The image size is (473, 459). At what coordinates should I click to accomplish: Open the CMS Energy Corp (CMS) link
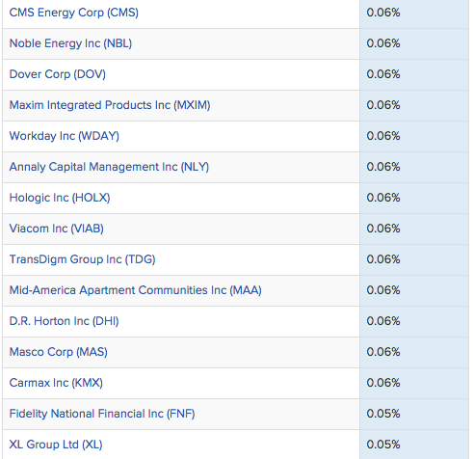(74, 13)
